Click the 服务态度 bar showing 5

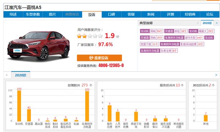coord(110,113)
